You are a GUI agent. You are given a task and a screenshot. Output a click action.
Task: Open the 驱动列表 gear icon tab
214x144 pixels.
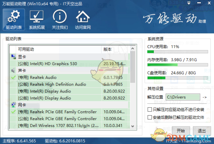pos(14,20)
